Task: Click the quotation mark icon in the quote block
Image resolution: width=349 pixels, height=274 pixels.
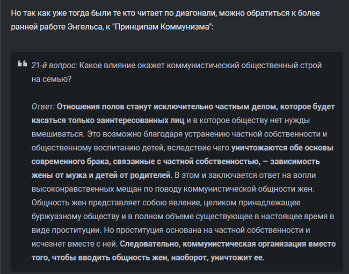Action: (x=22, y=64)
